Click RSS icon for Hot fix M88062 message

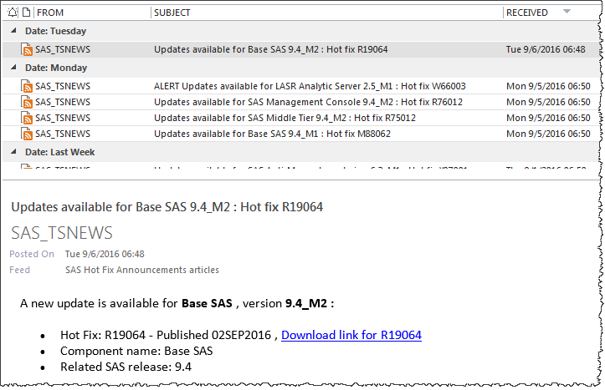pyautogui.click(x=27, y=134)
